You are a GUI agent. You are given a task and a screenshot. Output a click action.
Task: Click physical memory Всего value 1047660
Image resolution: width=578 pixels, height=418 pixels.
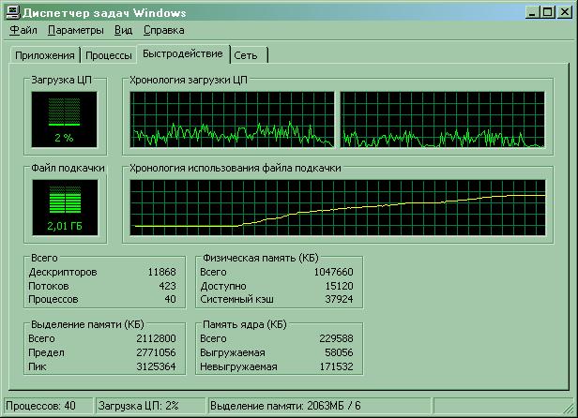(334, 272)
